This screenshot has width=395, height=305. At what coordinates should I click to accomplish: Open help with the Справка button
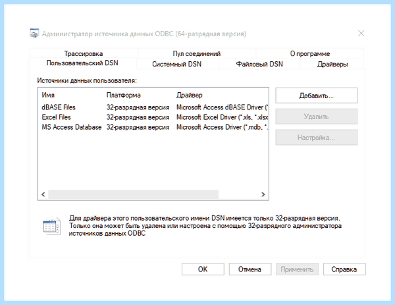344,269
